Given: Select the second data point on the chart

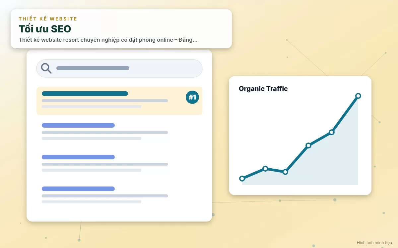Looking at the screenshot, I should (265, 169).
